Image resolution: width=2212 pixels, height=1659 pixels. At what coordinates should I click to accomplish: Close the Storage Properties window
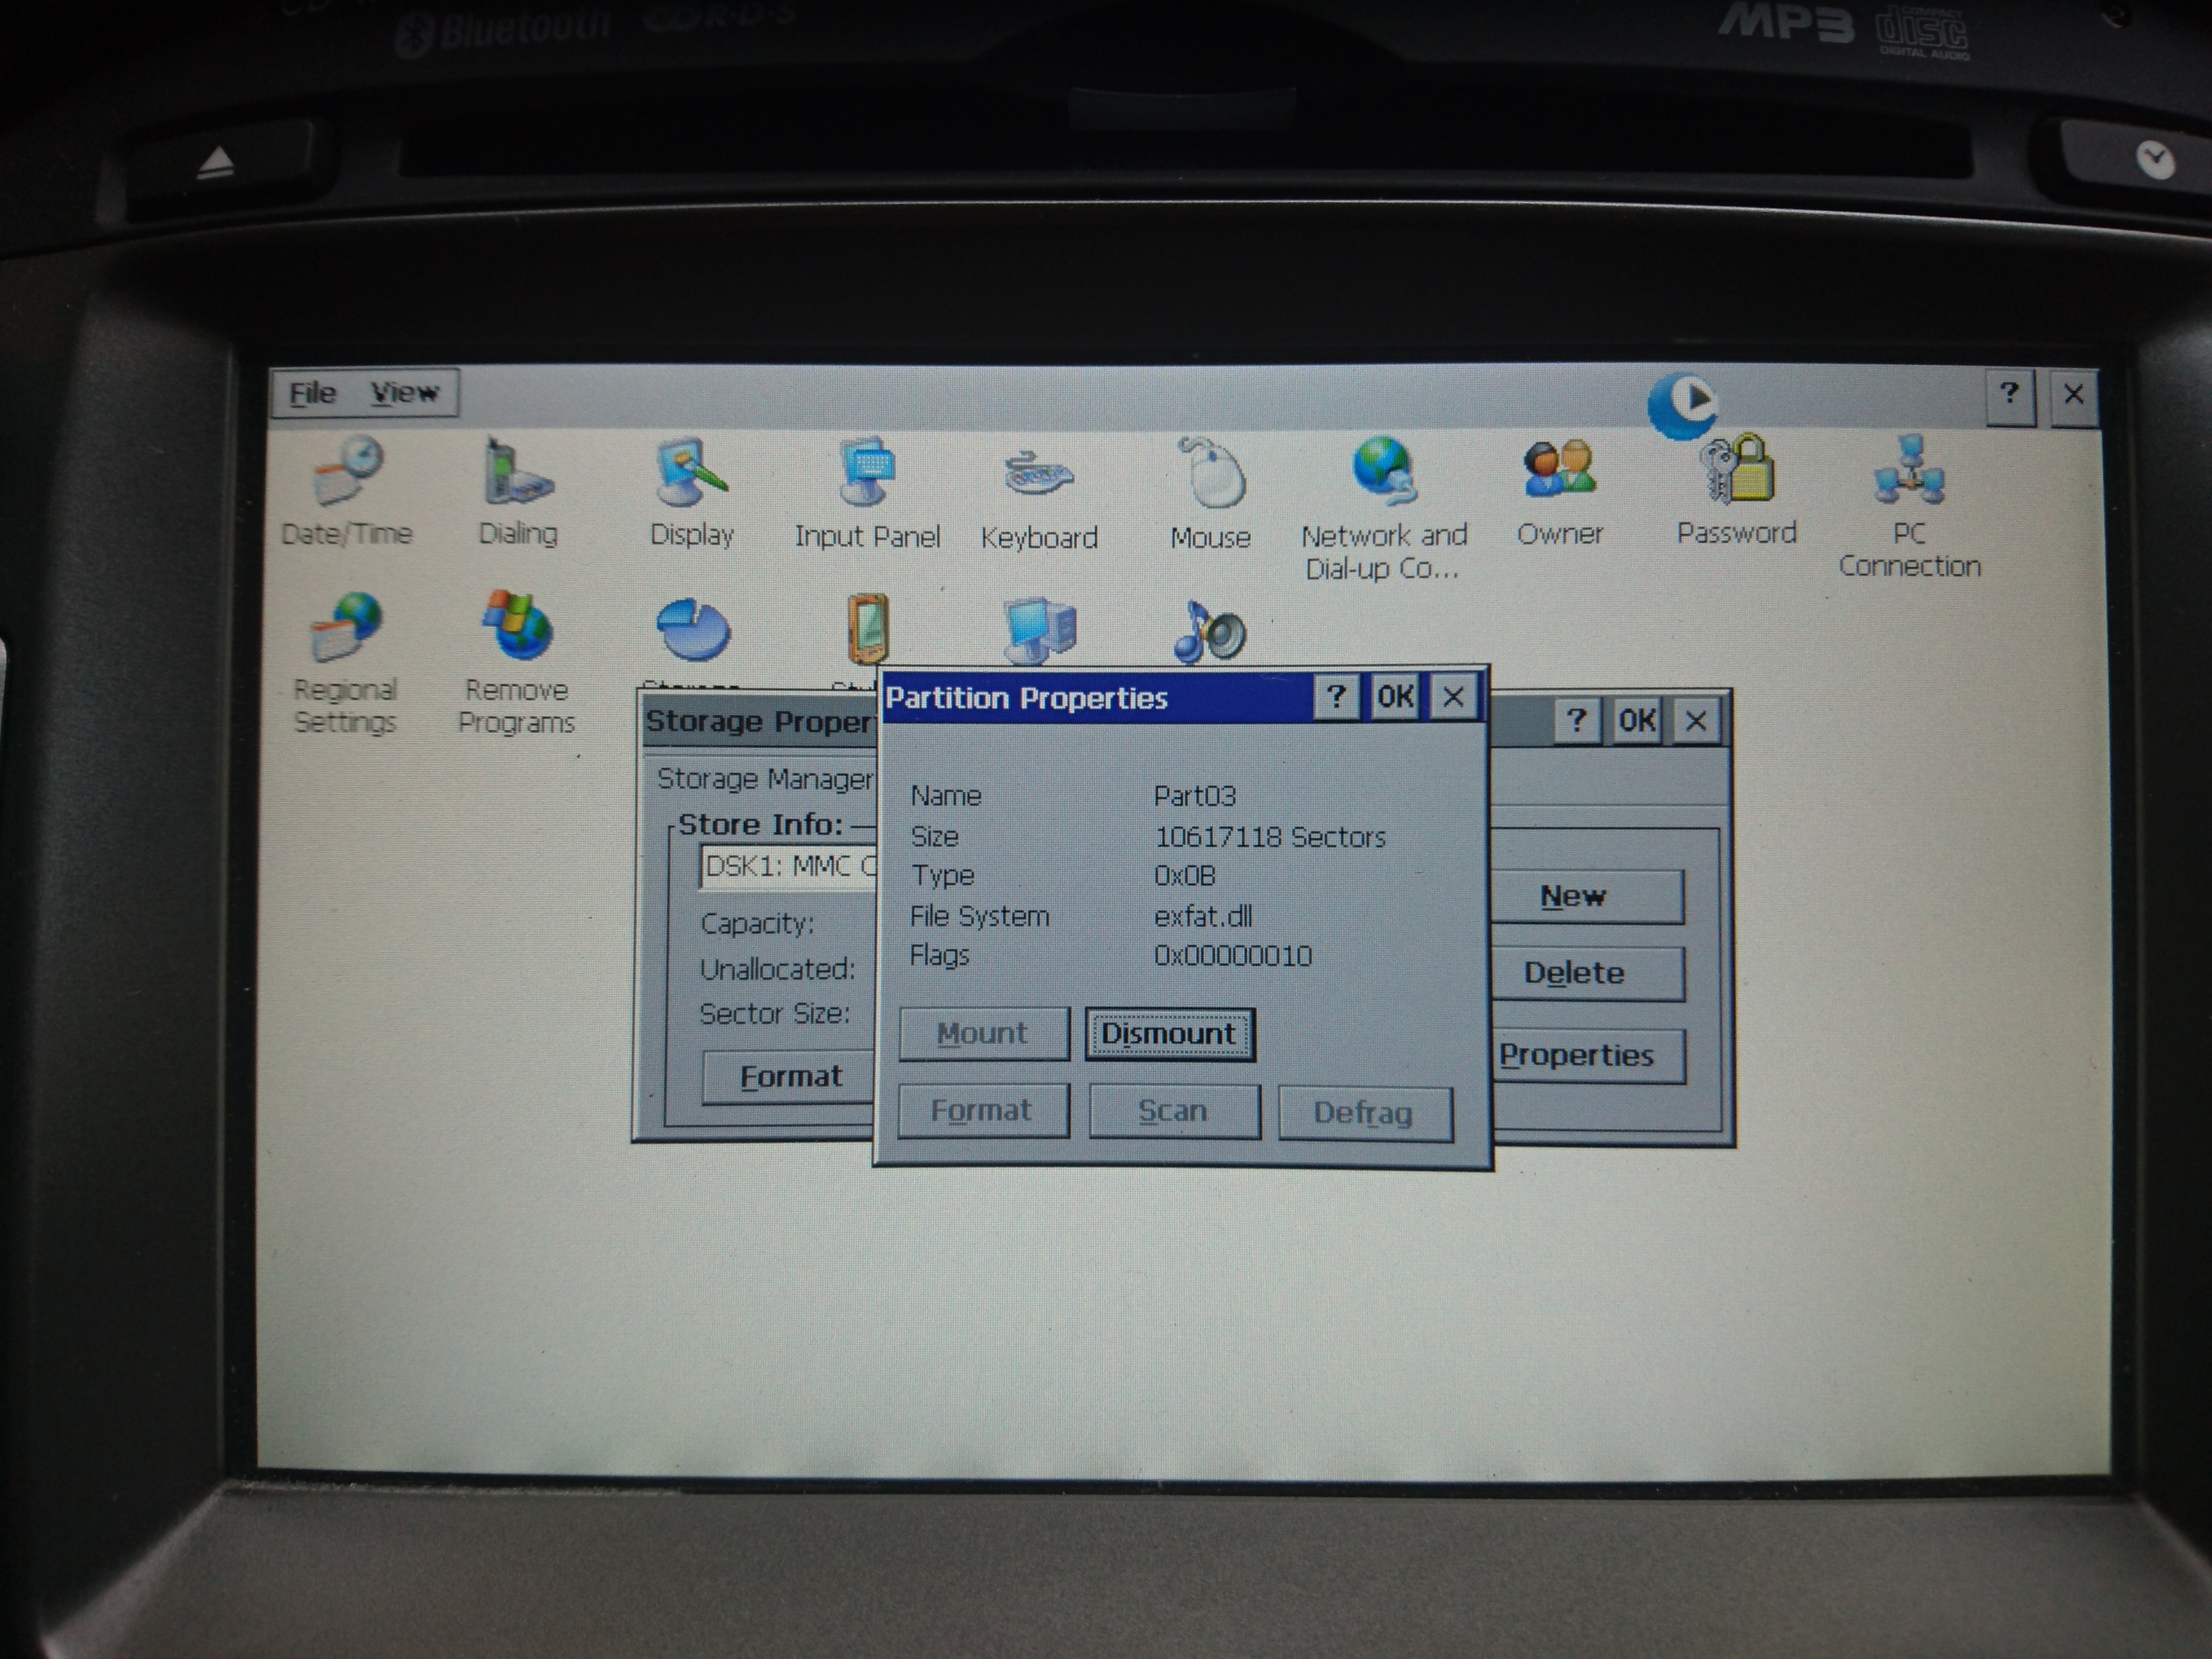[1696, 721]
